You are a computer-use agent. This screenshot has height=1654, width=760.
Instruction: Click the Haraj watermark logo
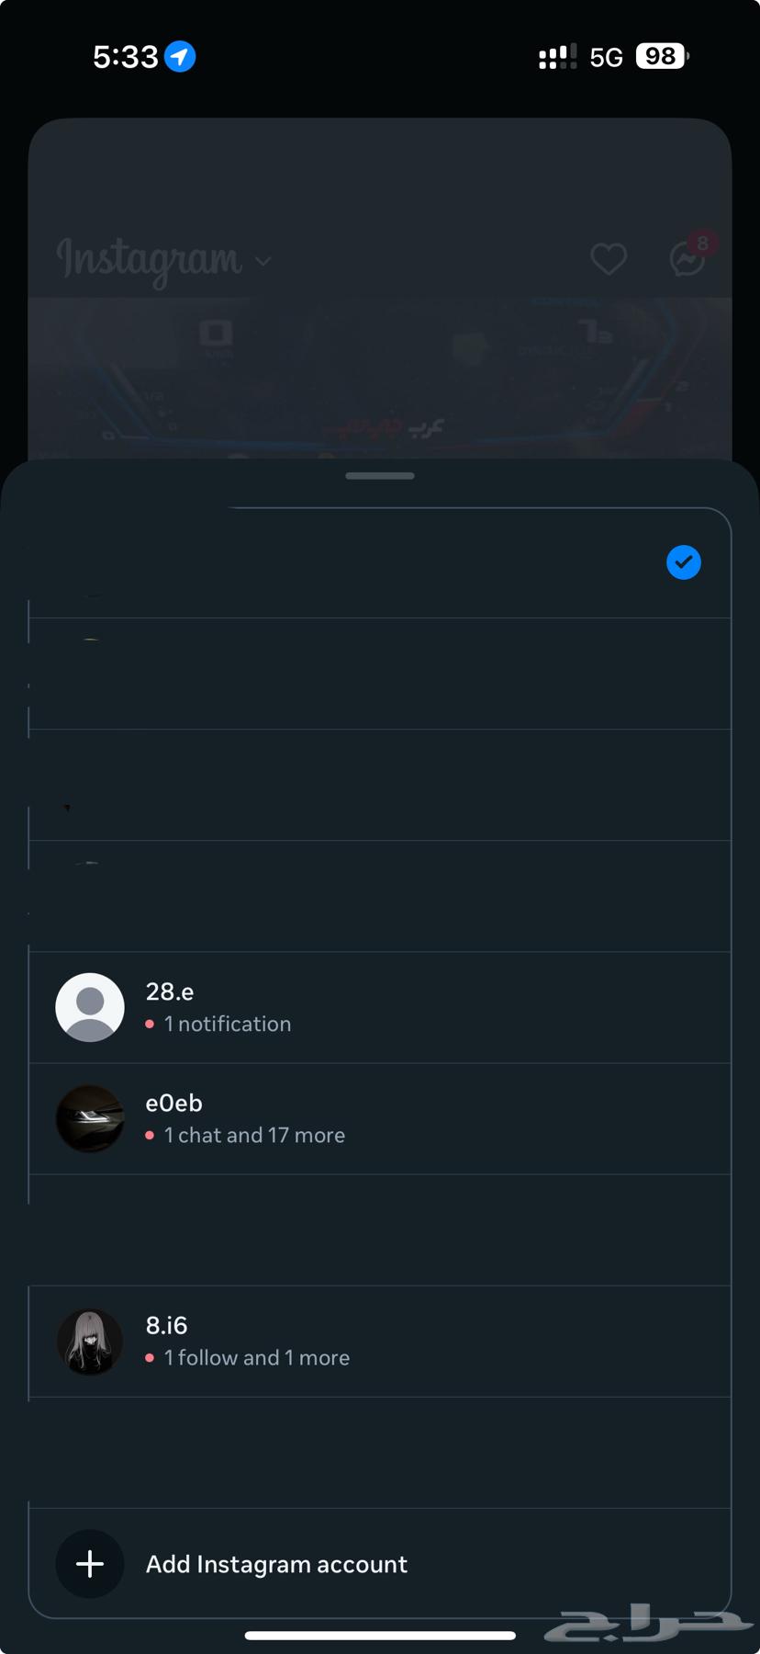pos(647,1624)
